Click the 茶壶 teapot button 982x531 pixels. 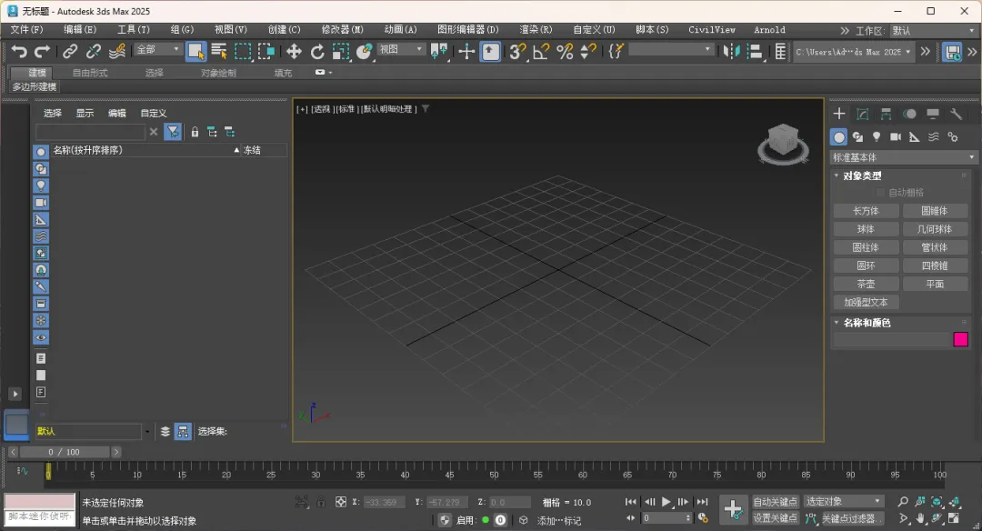pyautogui.click(x=866, y=284)
